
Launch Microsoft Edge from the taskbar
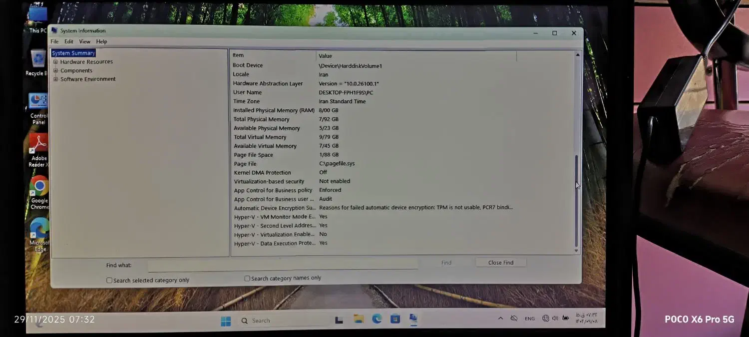click(377, 319)
